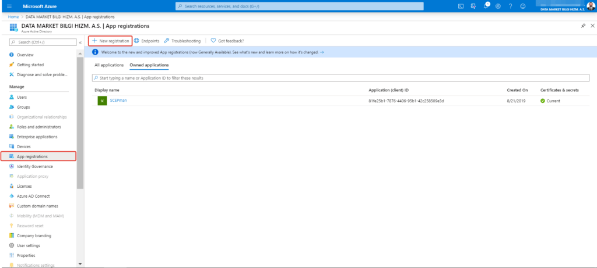Click the 8/21/2019 created date cell
597x268 pixels.
click(x=517, y=101)
